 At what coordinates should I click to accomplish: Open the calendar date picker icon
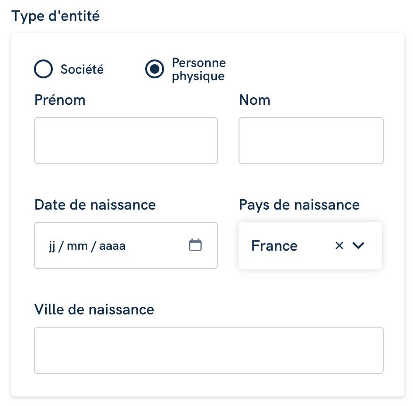coord(195,245)
